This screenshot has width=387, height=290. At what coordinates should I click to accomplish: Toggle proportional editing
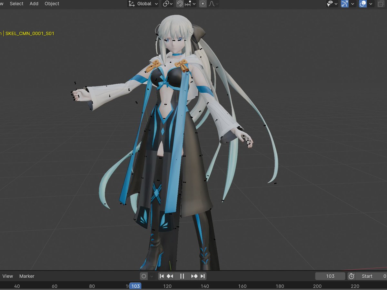pos(203,4)
